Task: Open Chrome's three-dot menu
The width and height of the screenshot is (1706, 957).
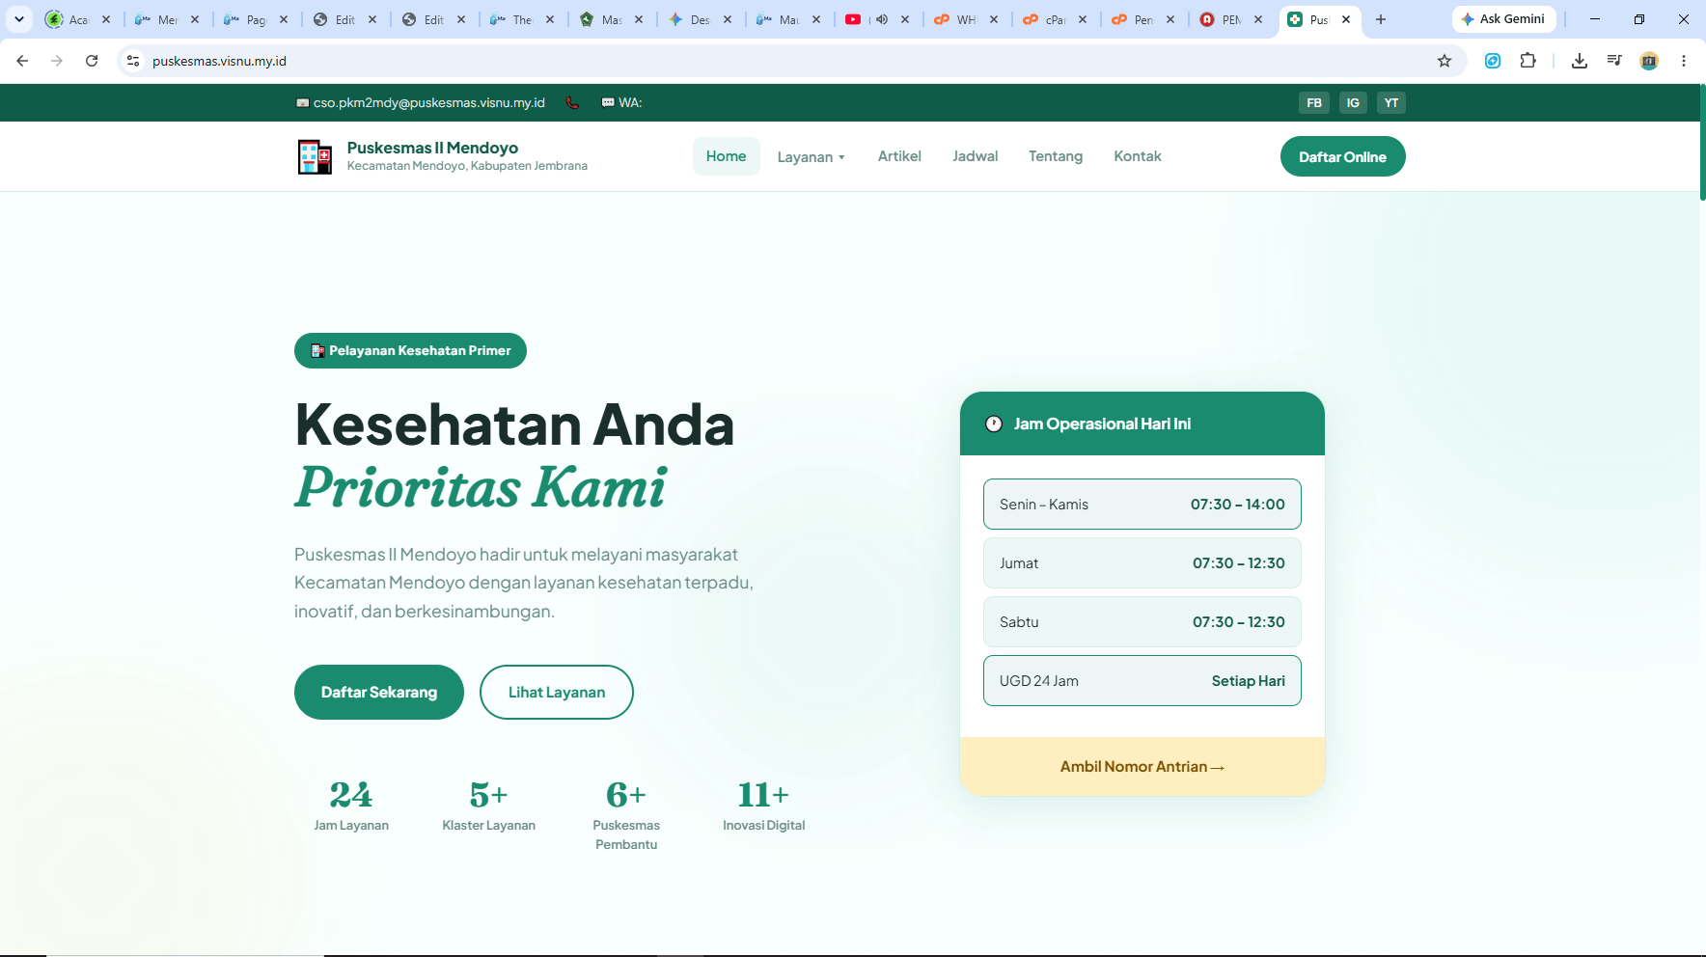Action: (x=1684, y=61)
